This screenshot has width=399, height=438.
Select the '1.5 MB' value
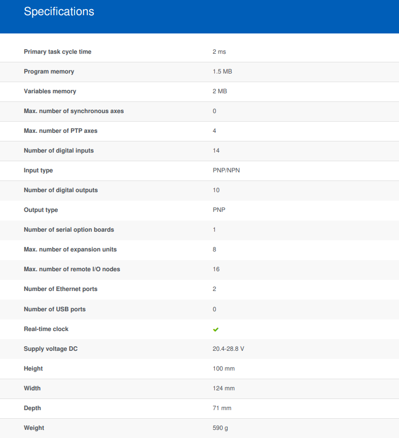coord(222,71)
